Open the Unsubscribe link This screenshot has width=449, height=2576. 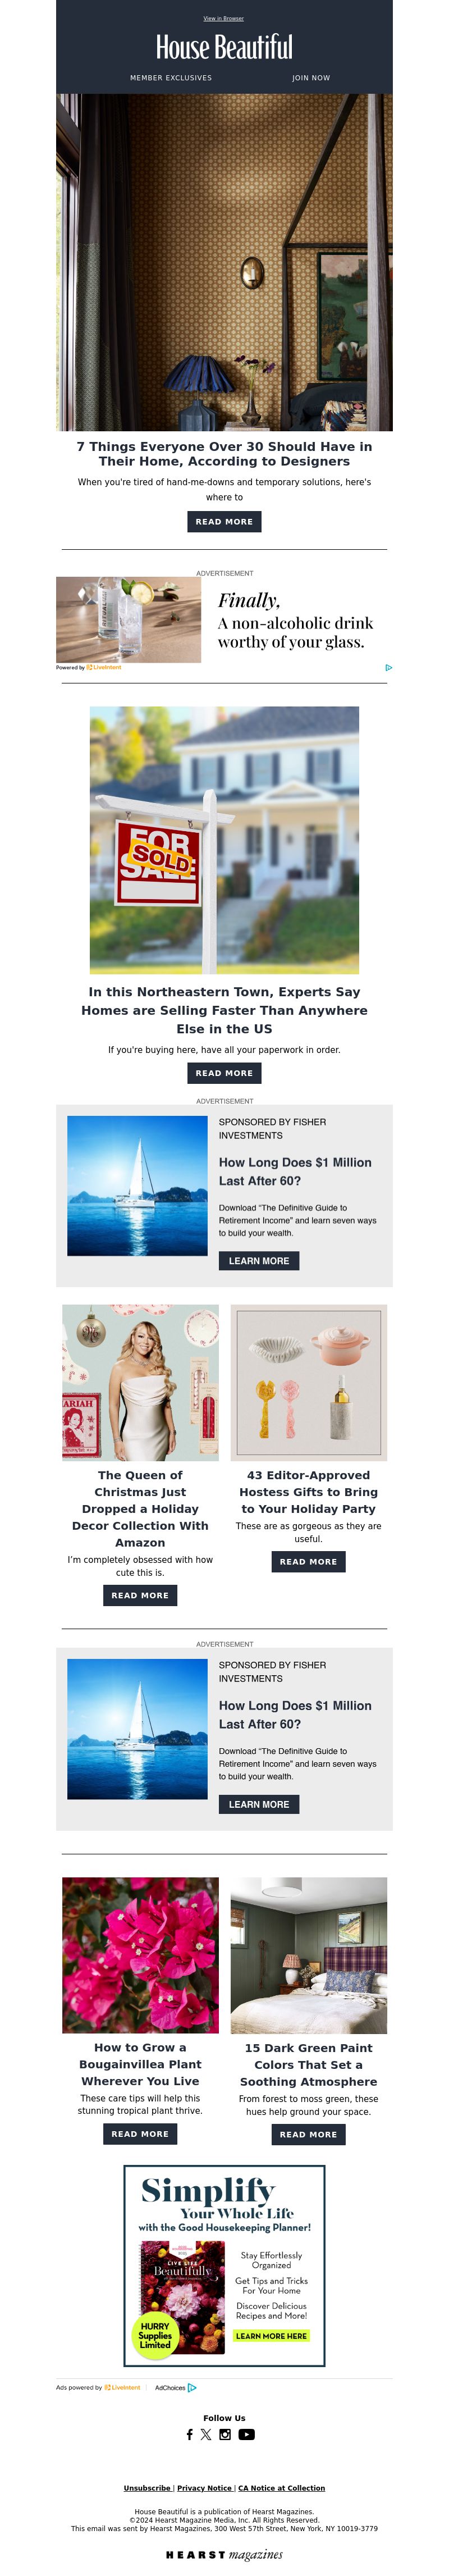pos(147,2487)
